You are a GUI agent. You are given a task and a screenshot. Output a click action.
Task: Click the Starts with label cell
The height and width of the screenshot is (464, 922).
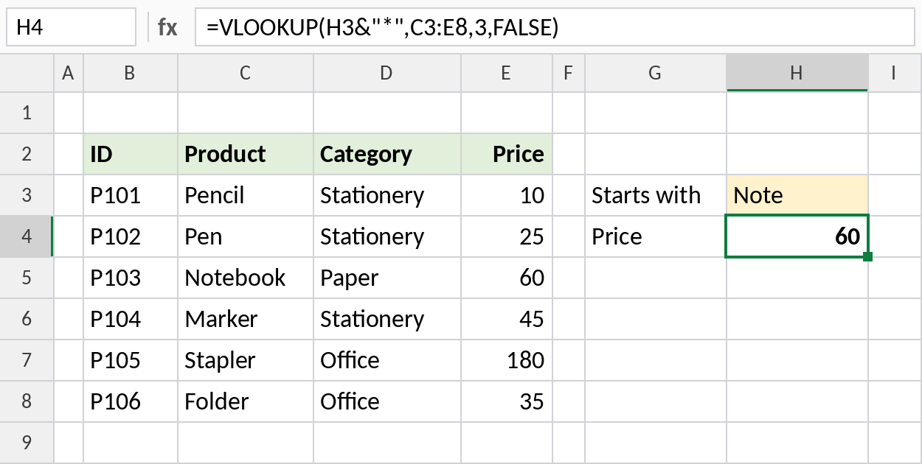click(x=655, y=195)
